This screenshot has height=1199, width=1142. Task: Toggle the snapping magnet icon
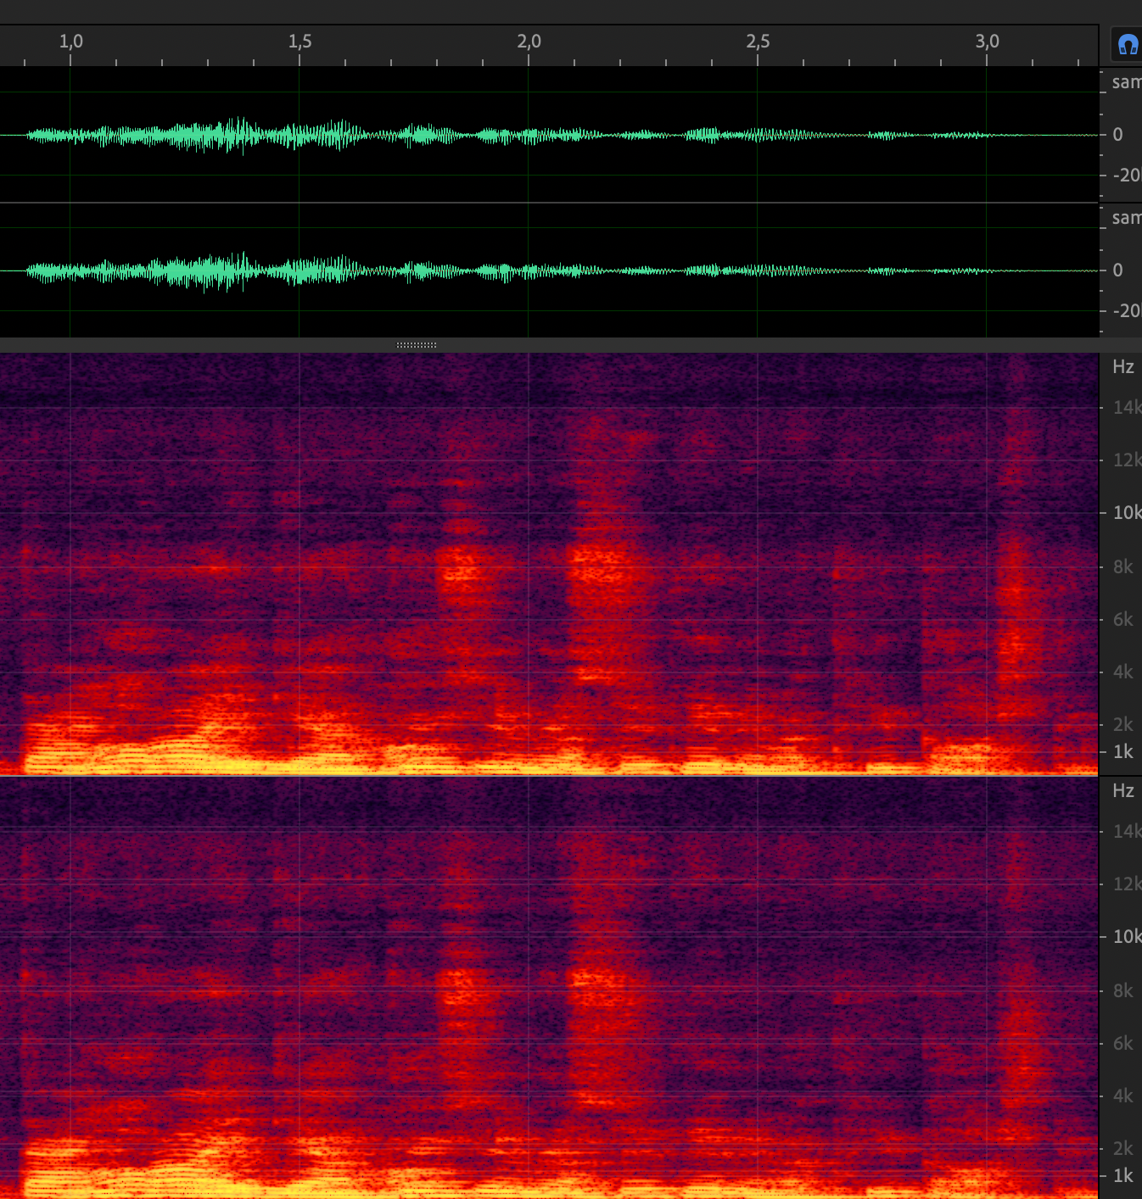1128,45
